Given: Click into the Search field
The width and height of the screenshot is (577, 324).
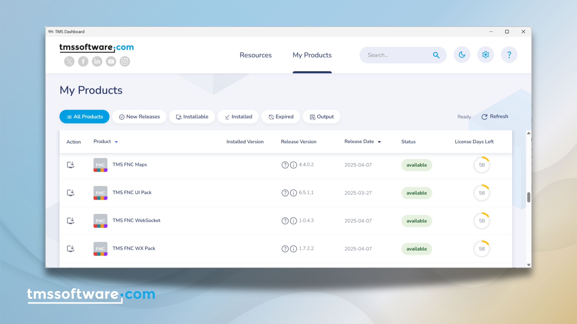Looking at the screenshot, I should pos(397,55).
